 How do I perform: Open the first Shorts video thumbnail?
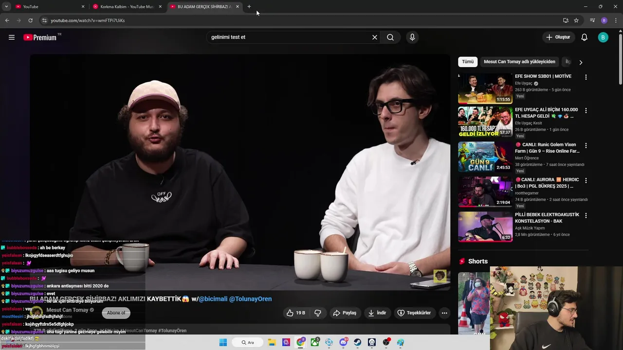click(x=474, y=303)
